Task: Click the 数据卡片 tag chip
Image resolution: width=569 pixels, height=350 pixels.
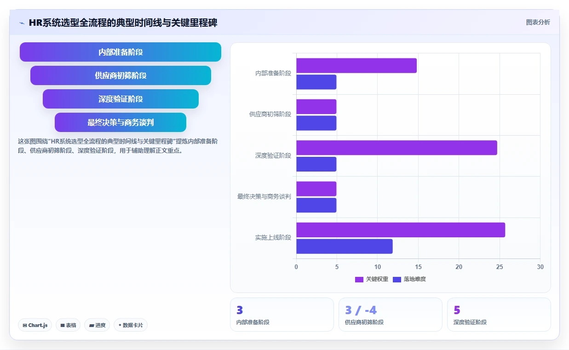Action: [131, 325]
